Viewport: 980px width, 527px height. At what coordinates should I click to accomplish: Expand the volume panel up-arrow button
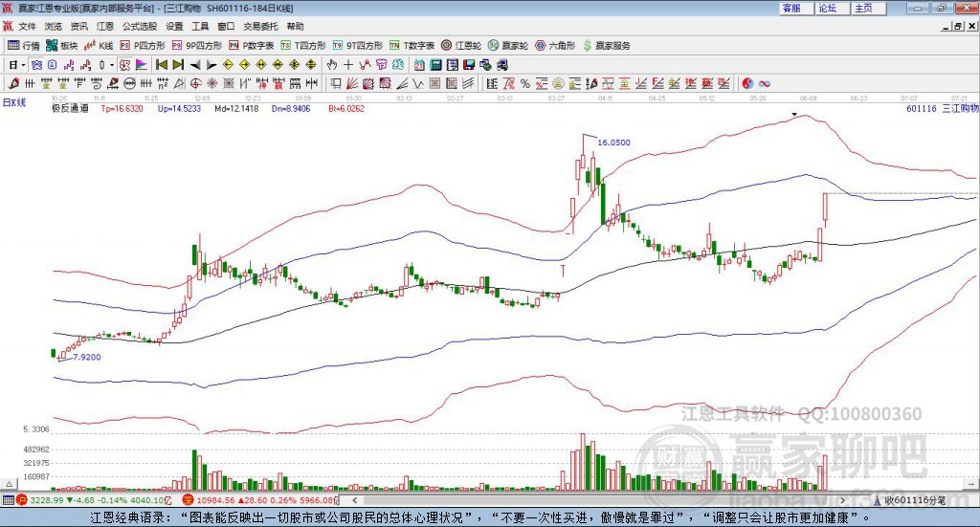(9, 484)
